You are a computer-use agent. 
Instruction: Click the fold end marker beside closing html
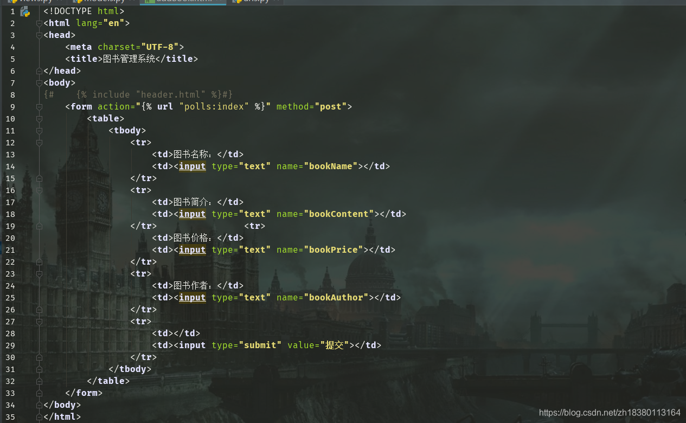(x=39, y=417)
